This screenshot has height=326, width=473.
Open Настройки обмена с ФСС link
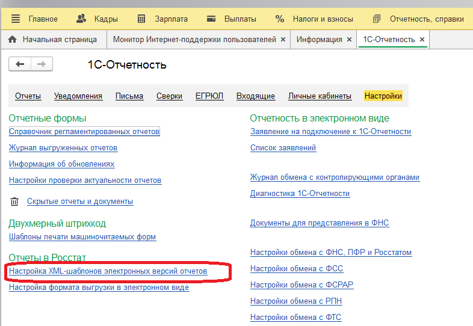[x=297, y=269]
